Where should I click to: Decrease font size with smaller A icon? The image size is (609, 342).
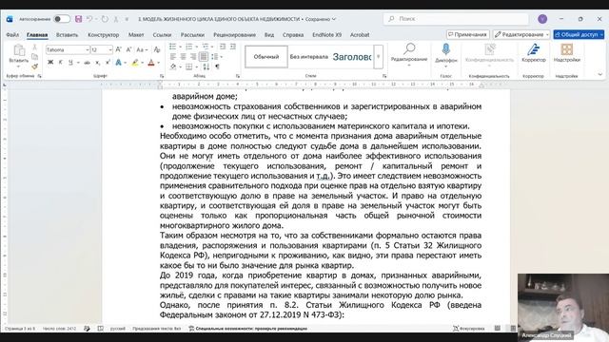pyautogui.click(x=128, y=49)
